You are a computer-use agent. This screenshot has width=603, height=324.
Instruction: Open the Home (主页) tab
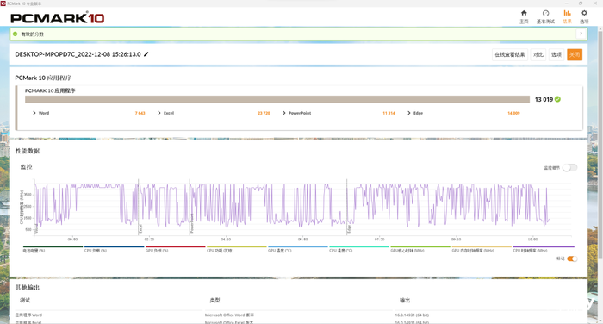click(x=524, y=17)
